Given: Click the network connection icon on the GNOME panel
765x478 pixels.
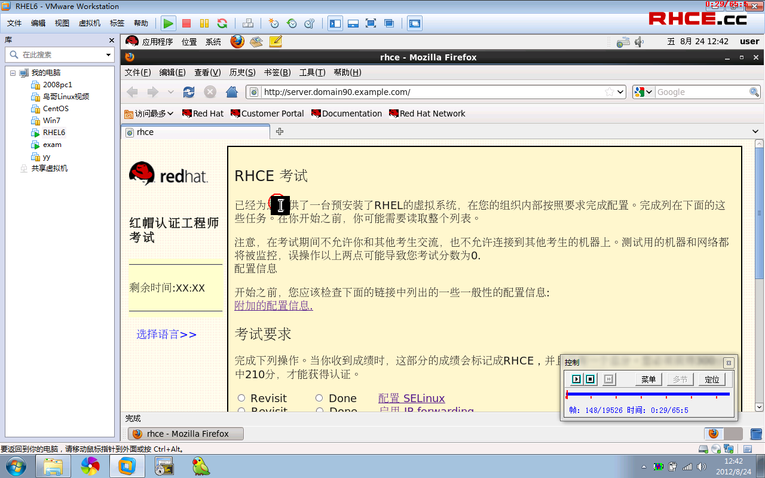Looking at the screenshot, I should [x=623, y=42].
